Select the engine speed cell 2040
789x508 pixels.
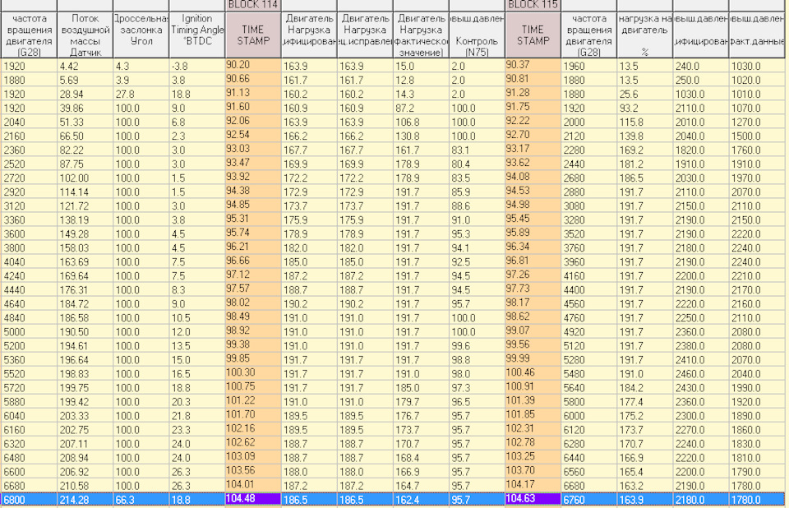coord(29,122)
